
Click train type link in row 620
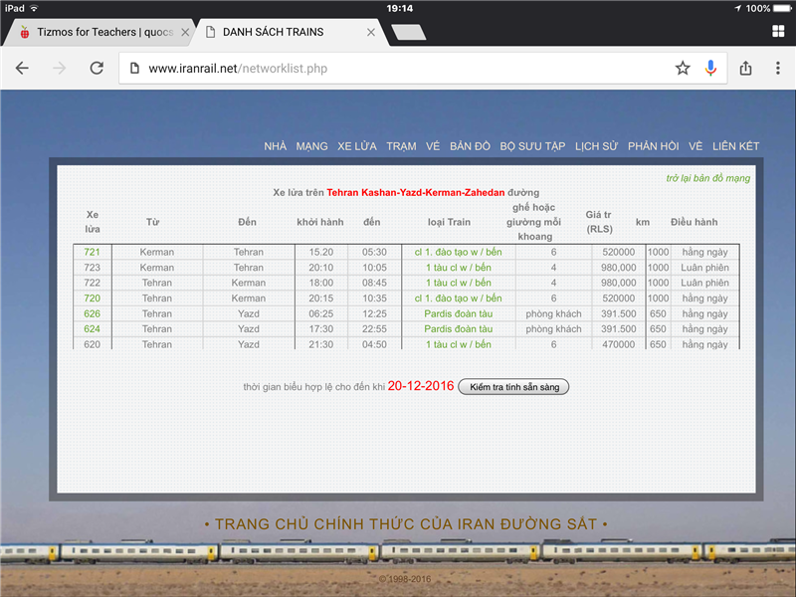(x=458, y=344)
